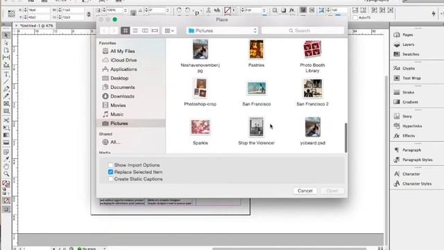Enable Create Static Captions checkbox
This screenshot has height=250, width=444.
pyautogui.click(x=110, y=179)
